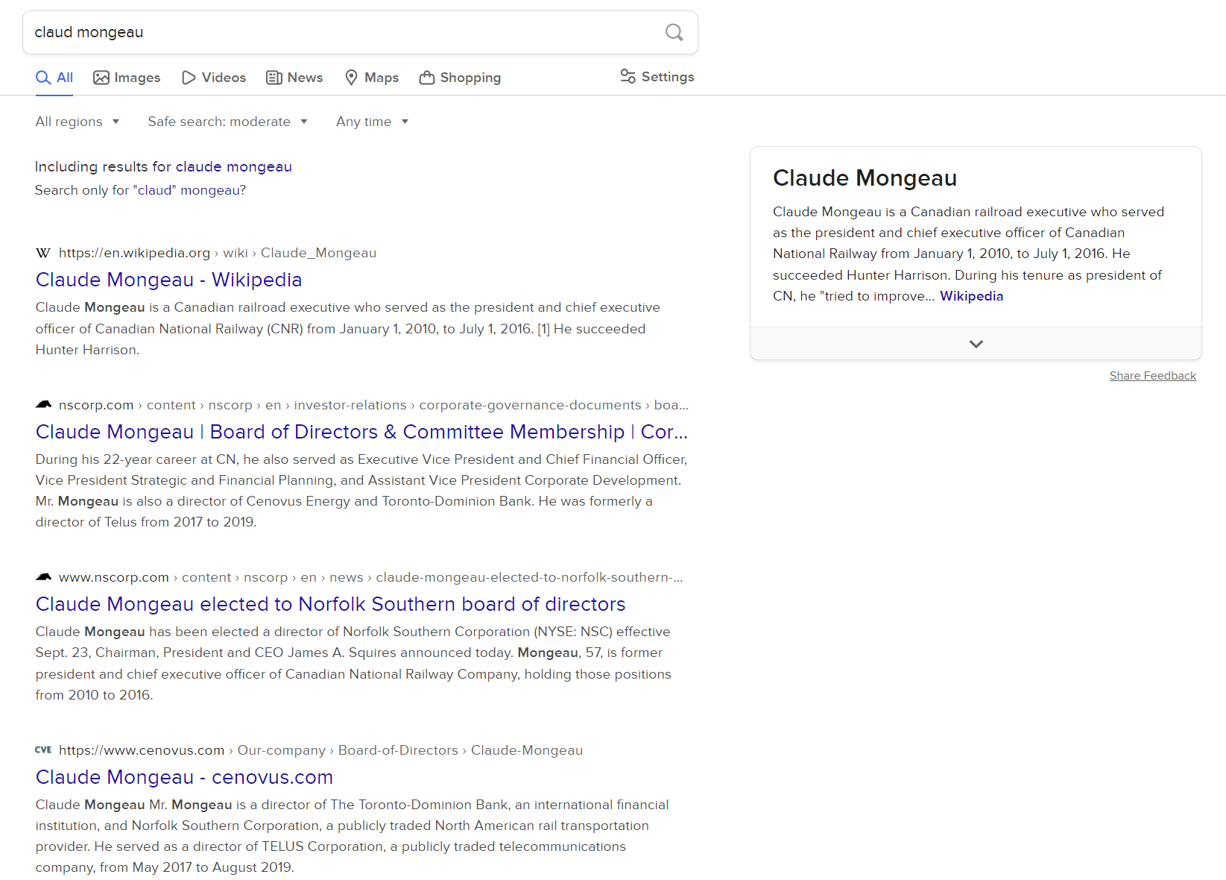Image resolution: width=1226 pixels, height=880 pixels.
Task: Open Claude Mongeau elected to Norfolk Southern result
Action: (331, 604)
